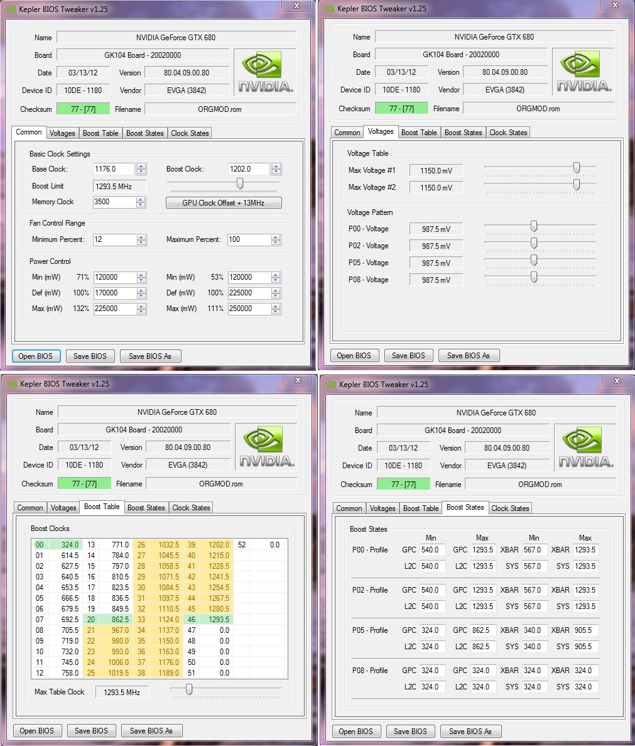Viewport: 635px width, 746px height.
Task: Click the Filename ORGMOD.rom in Boost States window
Action: coord(540,485)
